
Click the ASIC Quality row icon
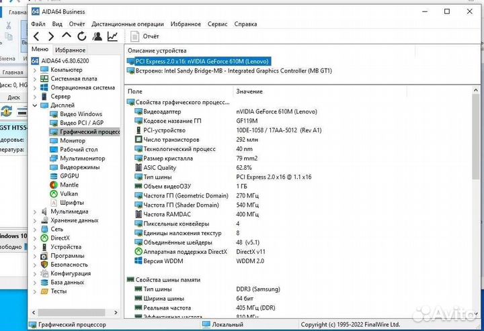pos(138,168)
